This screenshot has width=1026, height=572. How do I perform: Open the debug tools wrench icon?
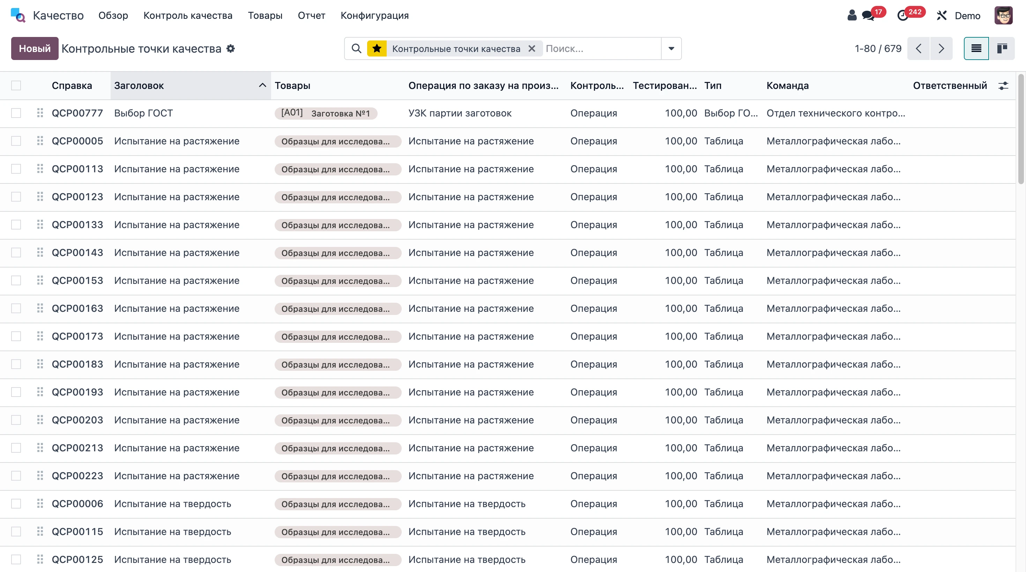(942, 16)
